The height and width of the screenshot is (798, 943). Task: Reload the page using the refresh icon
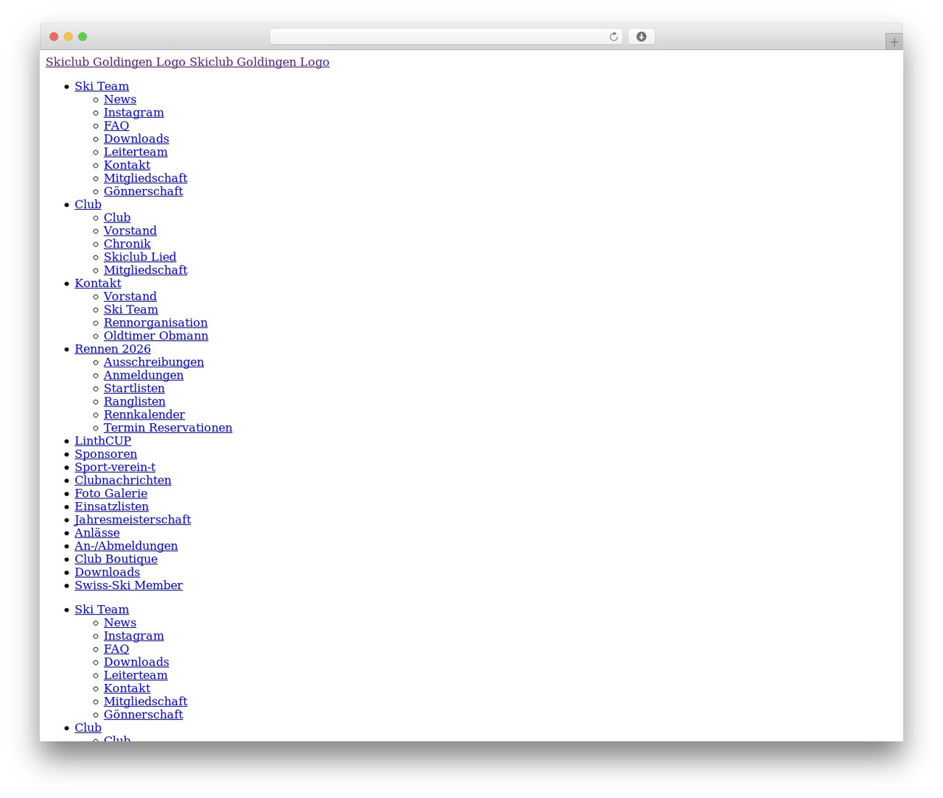613,37
